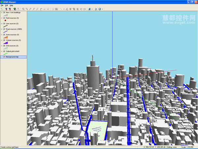This screenshot has height=149, width=198.
Task: Go to previous view with left arrow
Action: point(45,9)
